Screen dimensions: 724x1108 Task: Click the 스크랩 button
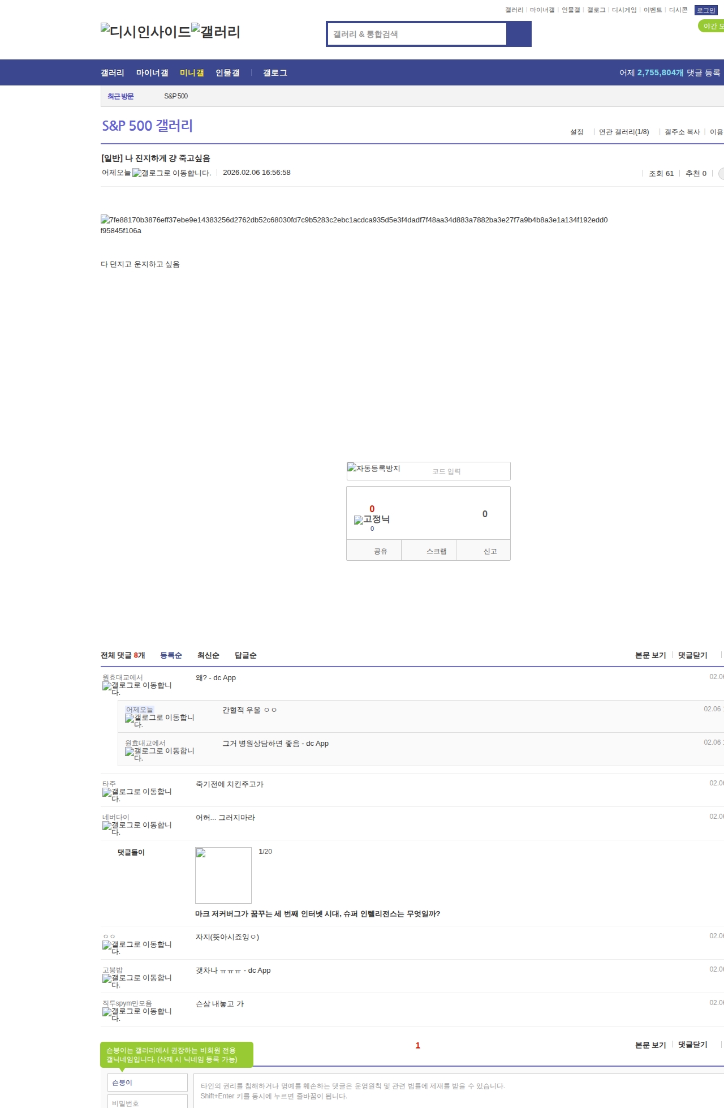[x=436, y=551]
